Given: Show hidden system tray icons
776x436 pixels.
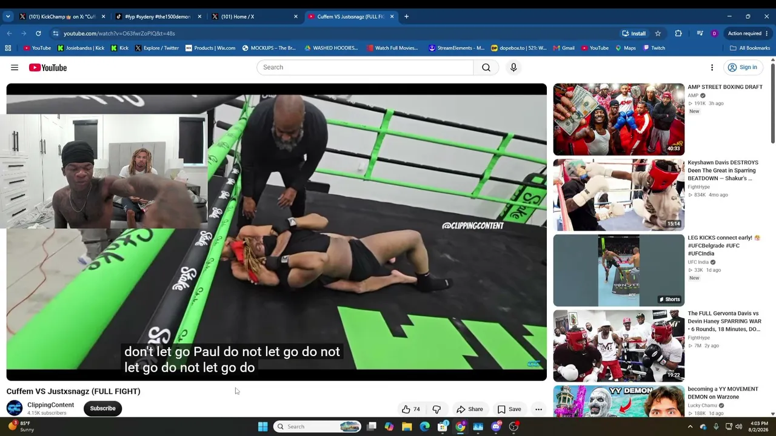Looking at the screenshot, I should coord(690,426).
